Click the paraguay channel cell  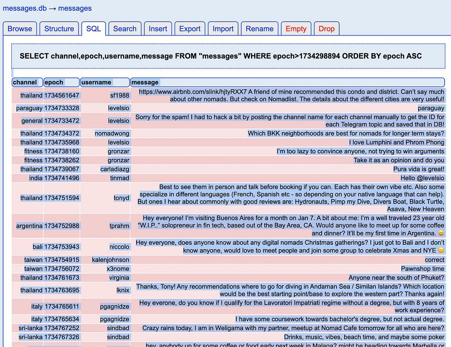[x=29, y=108]
